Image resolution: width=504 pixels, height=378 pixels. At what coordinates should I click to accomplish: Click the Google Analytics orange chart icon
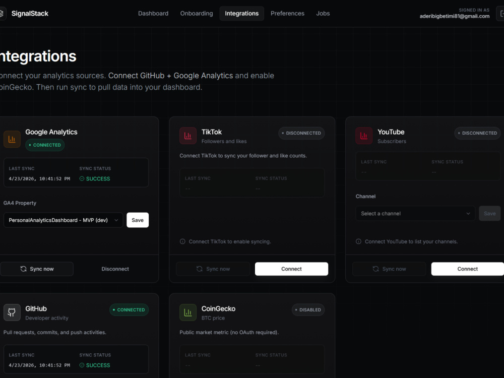coord(12,139)
